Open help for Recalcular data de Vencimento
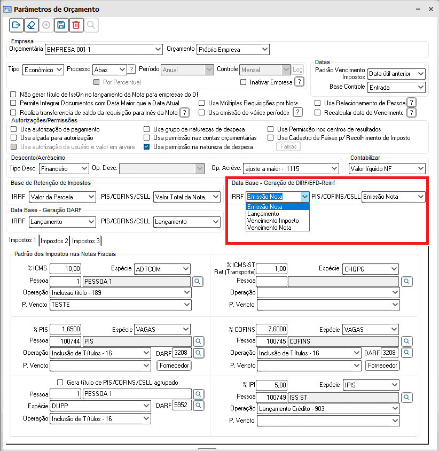The width and height of the screenshot is (439, 451). pos(412,112)
